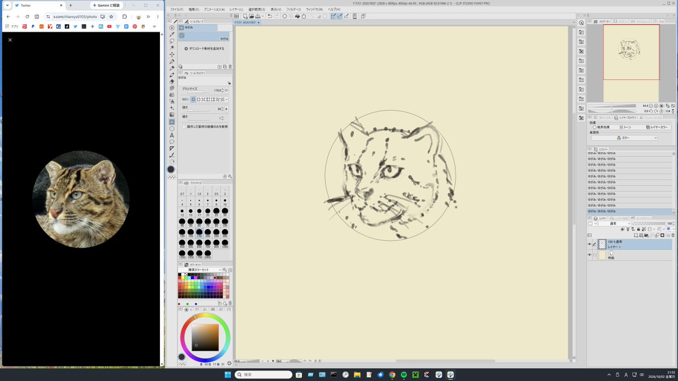Click the Save icon in the command bar
Image resolution: width=678 pixels, height=381 pixels.
point(257,16)
